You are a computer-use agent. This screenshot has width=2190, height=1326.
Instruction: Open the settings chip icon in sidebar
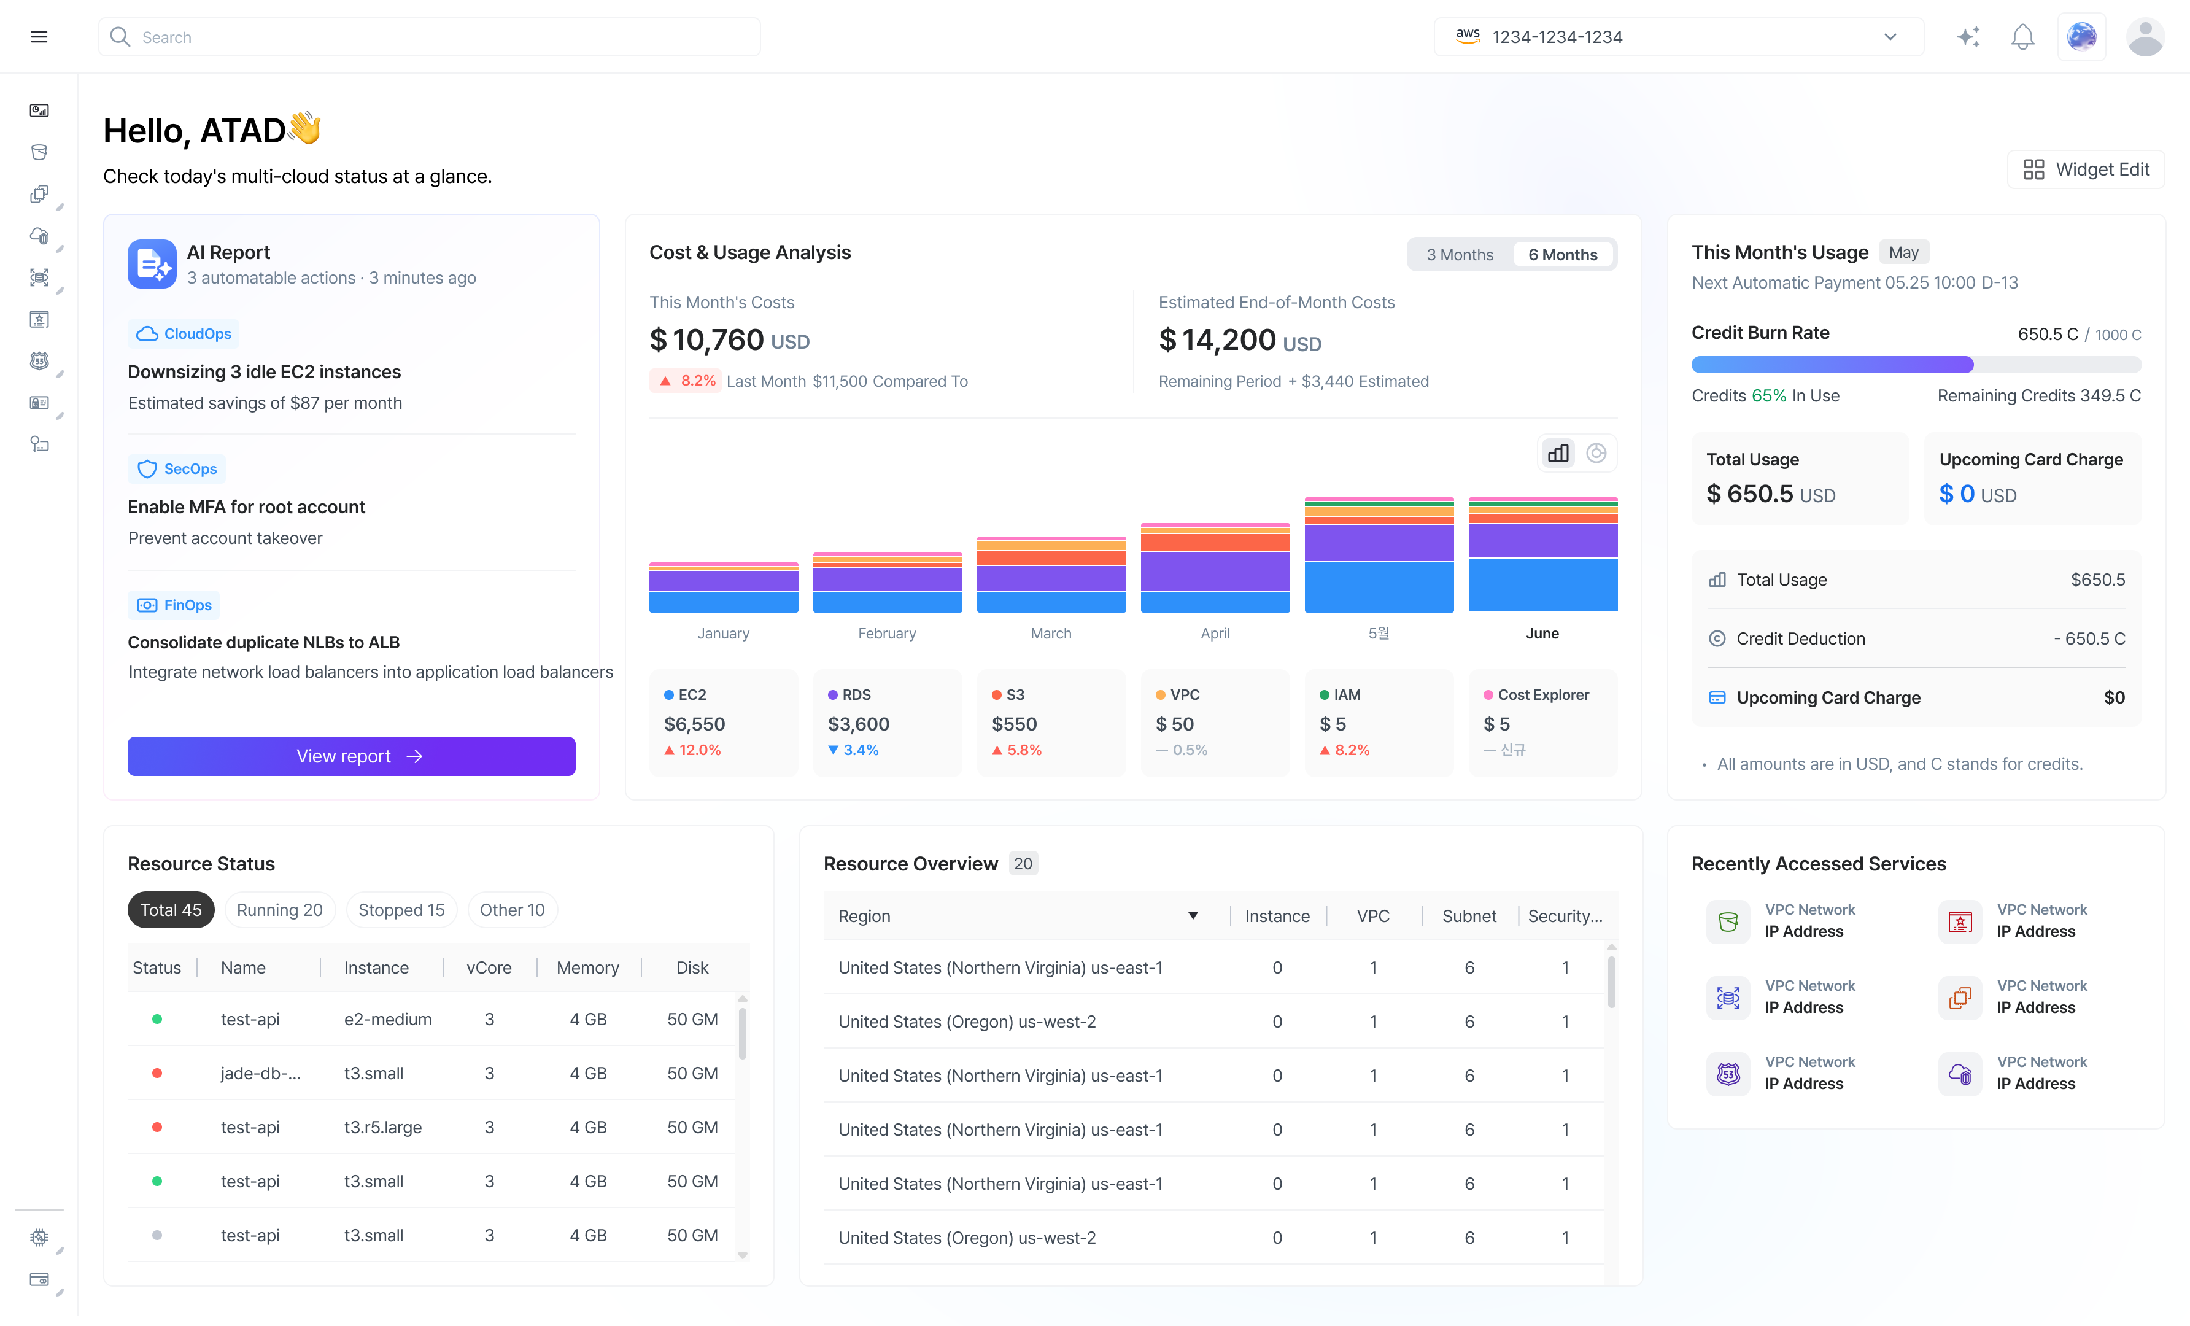click(x=39, y=1237)
